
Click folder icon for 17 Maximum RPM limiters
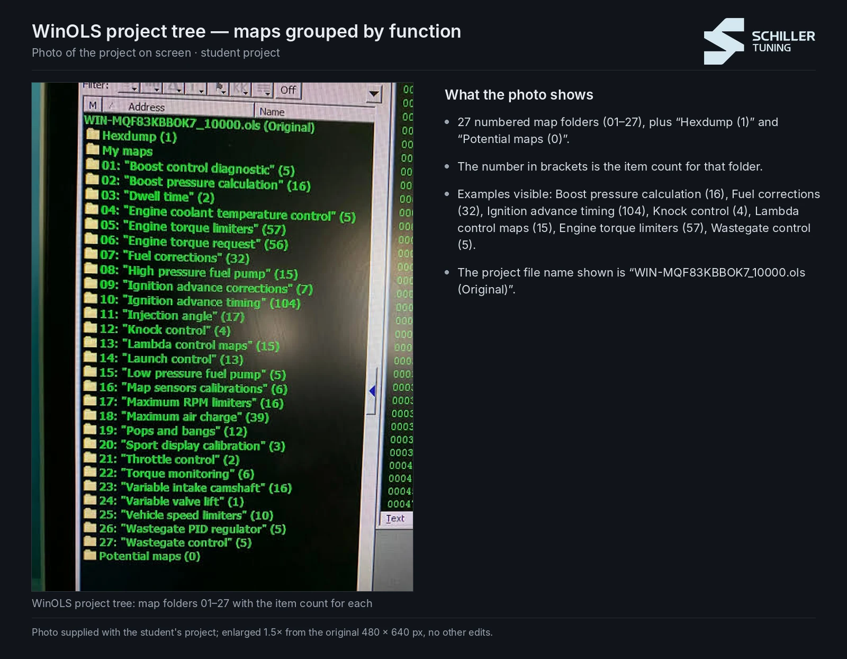click(x=91, y=401)
